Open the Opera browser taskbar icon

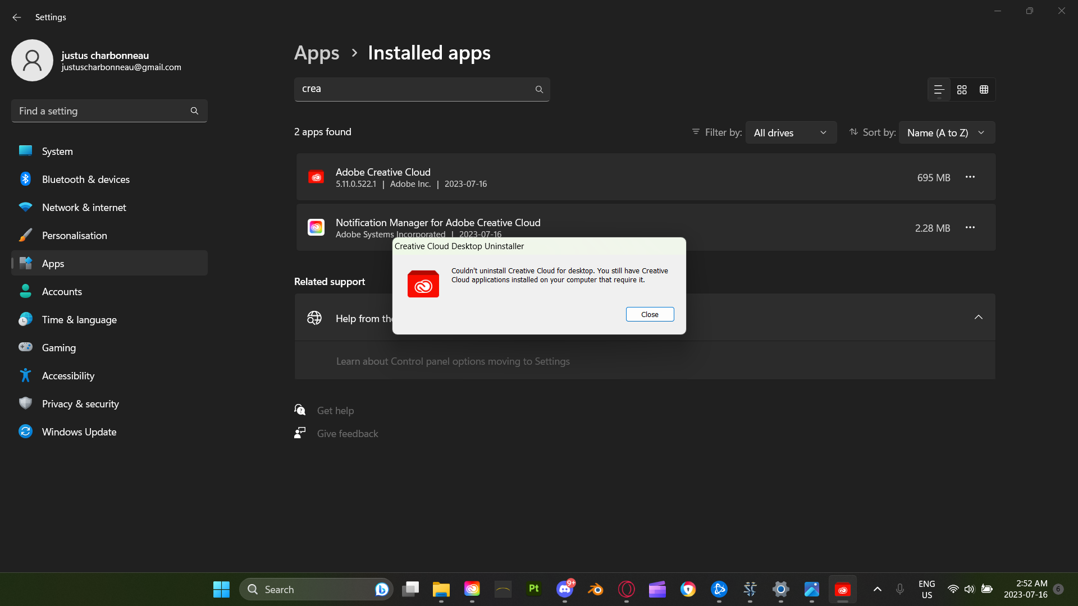pos(627,589)
